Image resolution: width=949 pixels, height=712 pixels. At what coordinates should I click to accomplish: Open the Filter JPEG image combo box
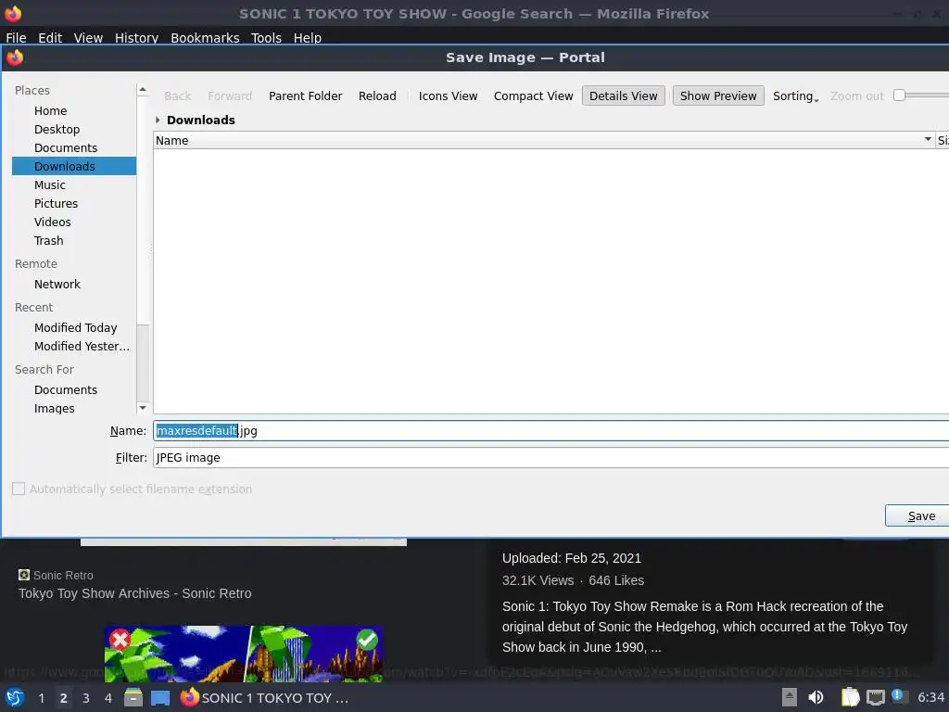550,458
